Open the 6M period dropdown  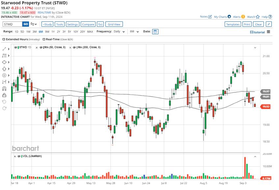[134, 32]
